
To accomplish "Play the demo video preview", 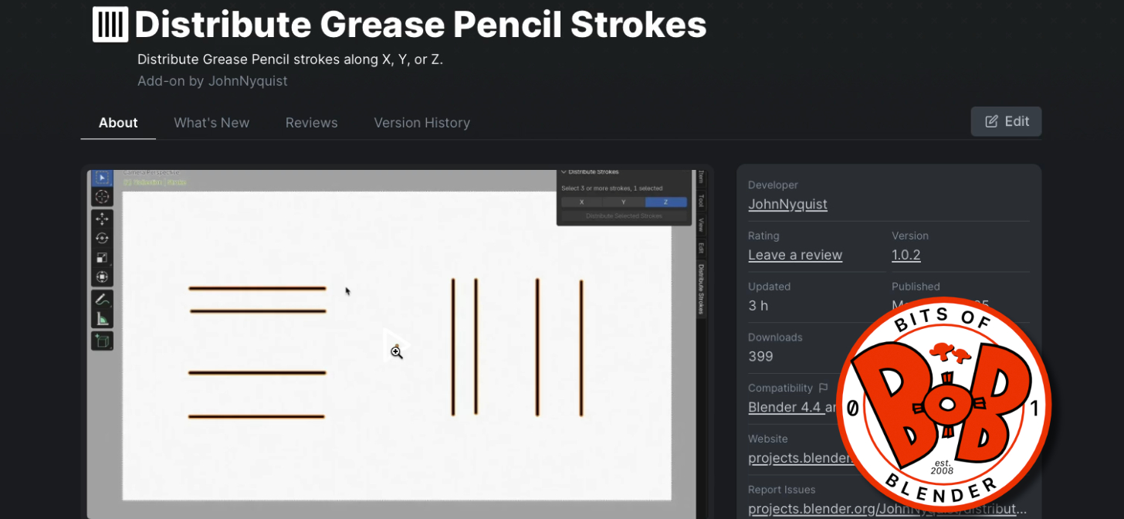I will (396, 345).
